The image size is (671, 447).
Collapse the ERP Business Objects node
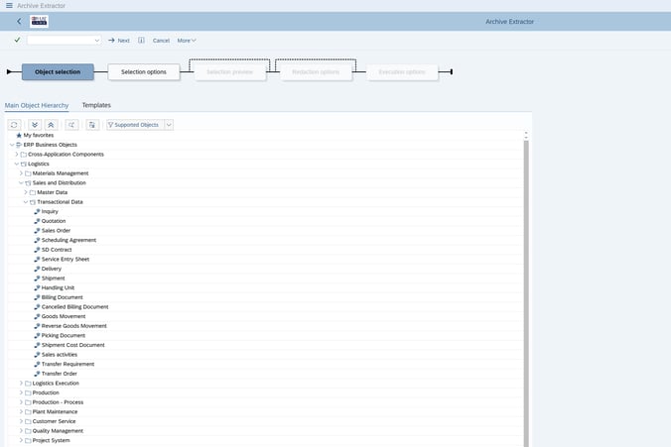[12, 145]
